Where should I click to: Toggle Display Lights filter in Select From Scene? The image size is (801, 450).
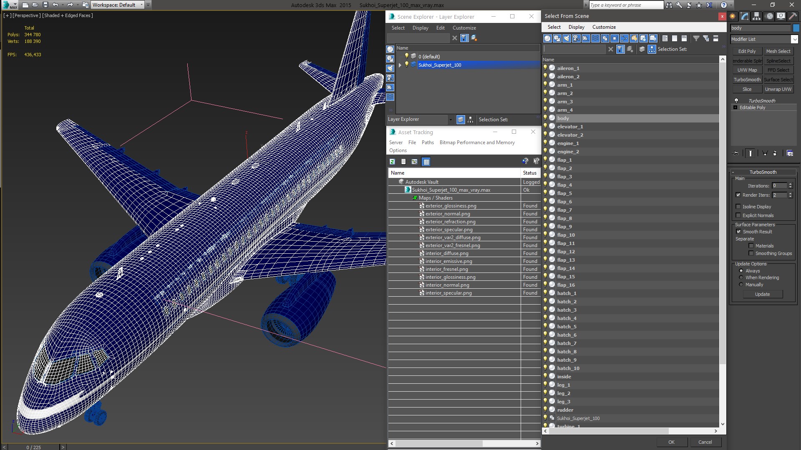(x=567, y=38)
